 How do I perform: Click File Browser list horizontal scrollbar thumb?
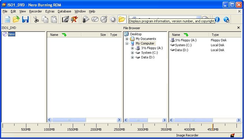[193, 120]
